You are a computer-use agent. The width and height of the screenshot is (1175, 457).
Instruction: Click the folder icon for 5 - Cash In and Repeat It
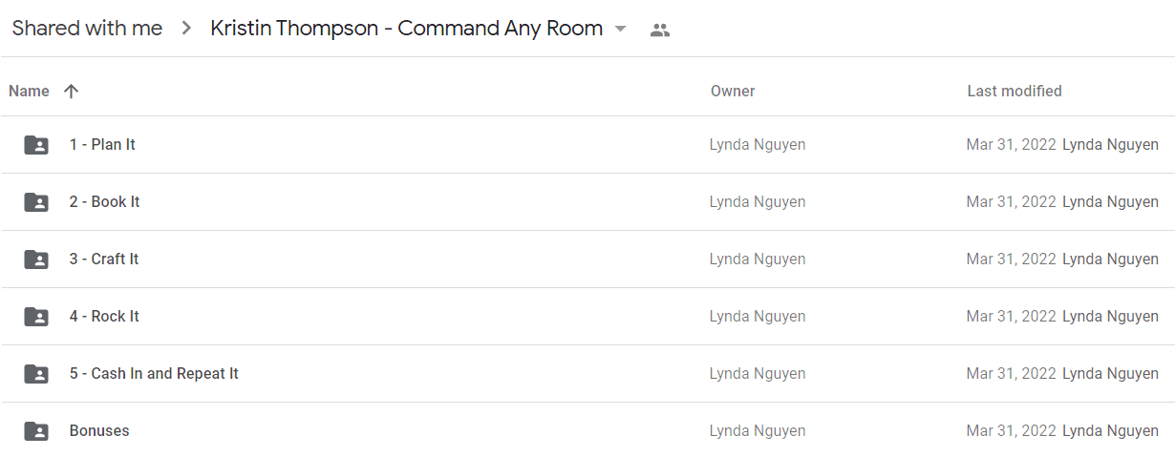(x=36, y=374)
